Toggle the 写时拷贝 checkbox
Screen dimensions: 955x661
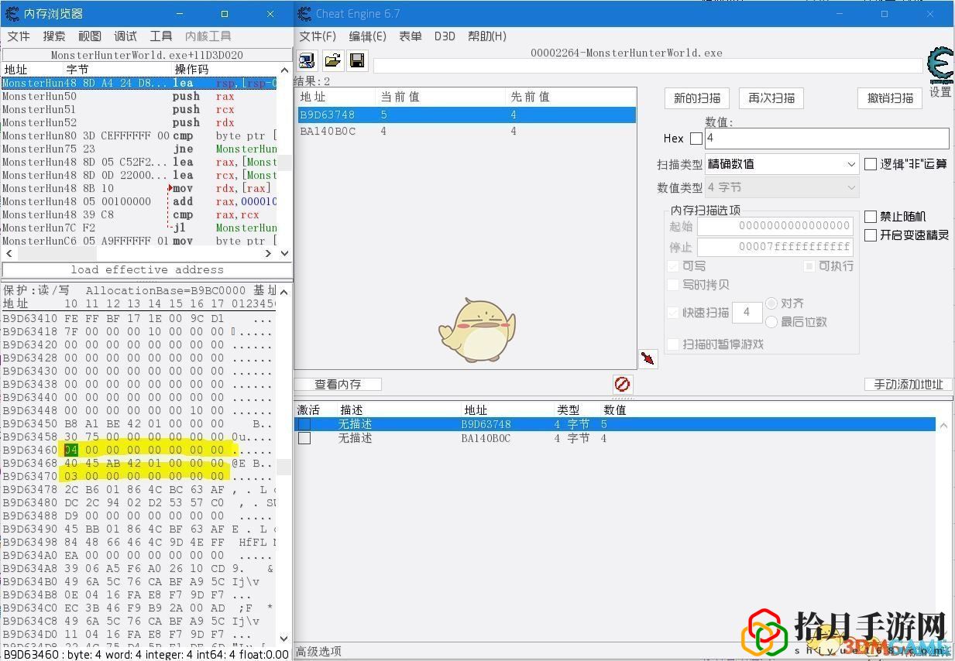click(673, 285)
